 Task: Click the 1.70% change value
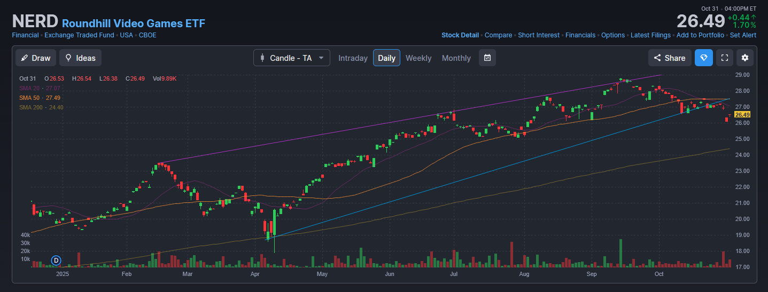pos(744,25)
